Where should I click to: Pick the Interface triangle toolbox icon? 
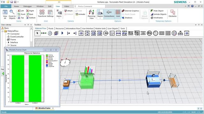[x=62, y=33]
